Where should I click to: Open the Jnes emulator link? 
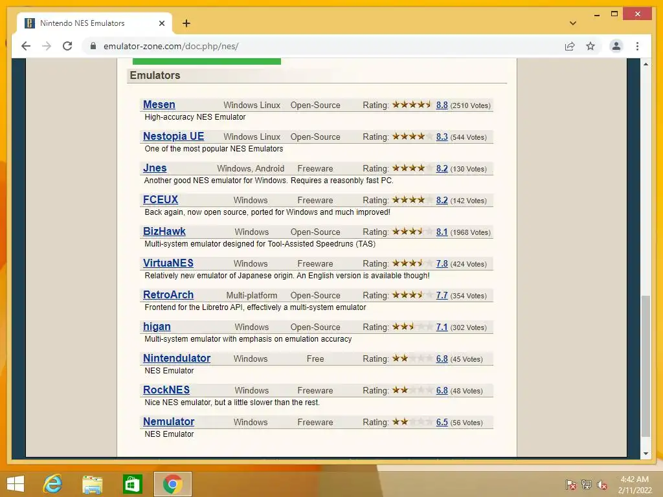(155, 168)
